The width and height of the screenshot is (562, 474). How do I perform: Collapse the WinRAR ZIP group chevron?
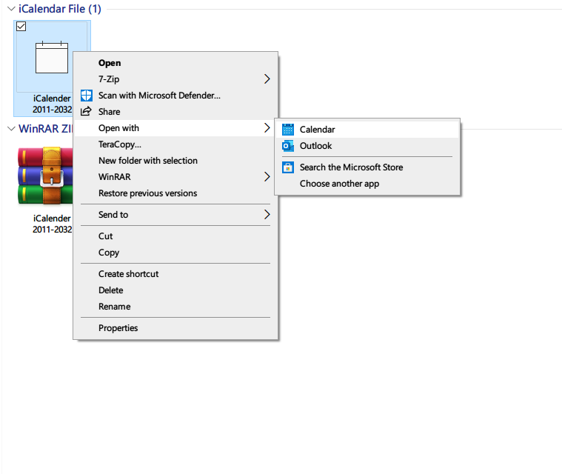tap(10, 129)
